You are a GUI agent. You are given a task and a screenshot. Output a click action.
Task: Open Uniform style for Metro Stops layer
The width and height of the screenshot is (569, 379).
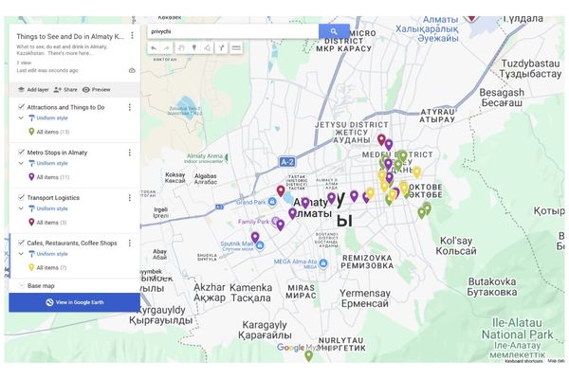(48, 163)
